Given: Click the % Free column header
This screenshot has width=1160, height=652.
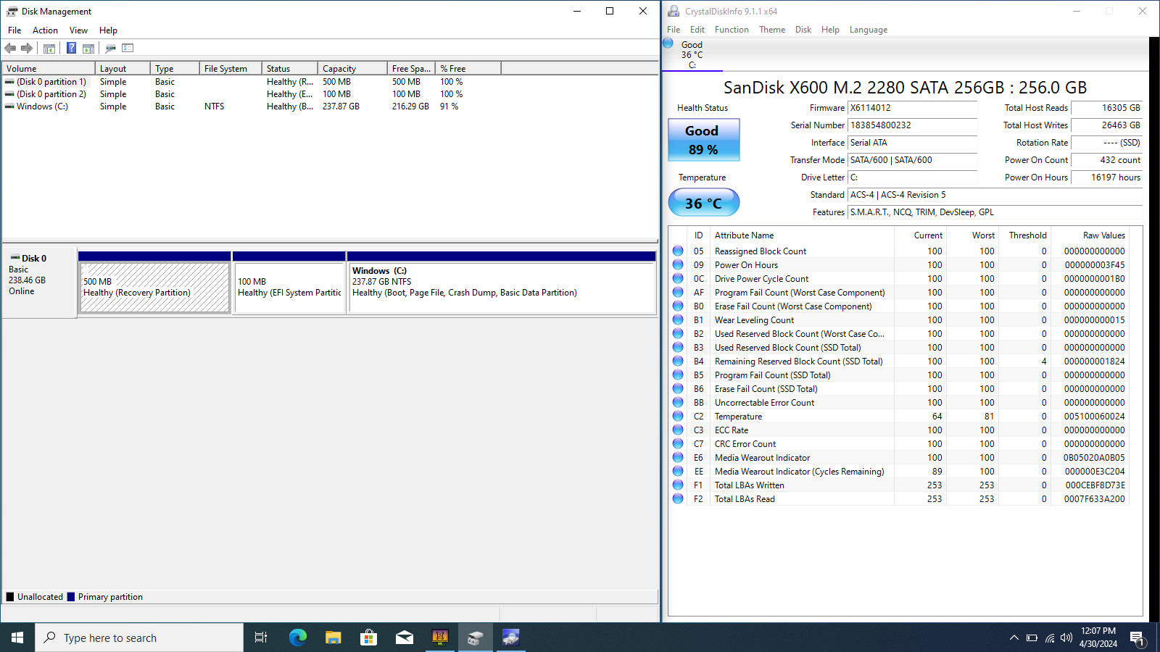Looking at the screenshot, I should pos(468,69).
